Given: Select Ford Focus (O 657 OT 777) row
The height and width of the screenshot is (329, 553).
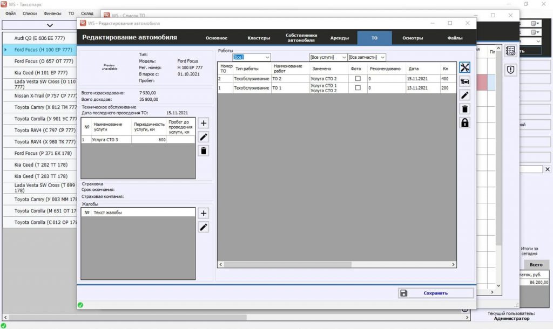Looking at the screenshot, I should 39,61.
